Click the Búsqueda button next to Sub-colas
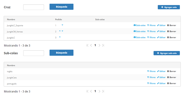The width and height of the screenshot is (184, 104). pos(61,53)
